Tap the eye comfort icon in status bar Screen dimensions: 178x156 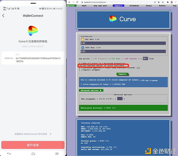[40, 9]
